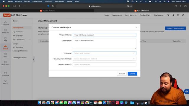Screen dimensions: 189x106
Task: Reload the page with refresh icon
Action: click(131, 6)
